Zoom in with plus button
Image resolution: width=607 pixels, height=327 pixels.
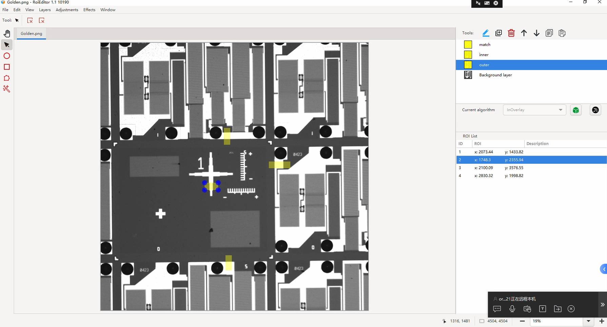click(x=602, y=321)
